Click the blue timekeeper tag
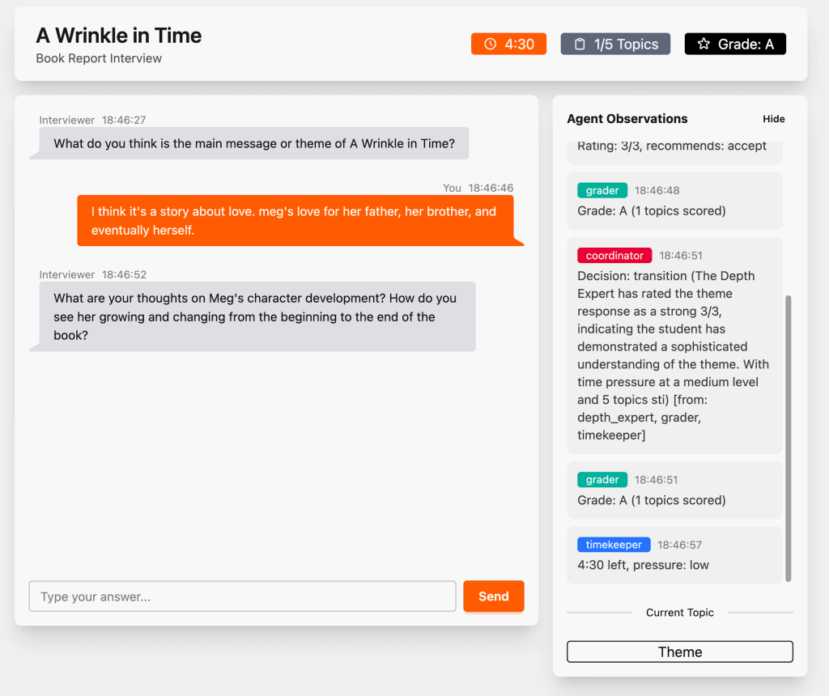This screenshot has width=829, height=696. point(614,545)
